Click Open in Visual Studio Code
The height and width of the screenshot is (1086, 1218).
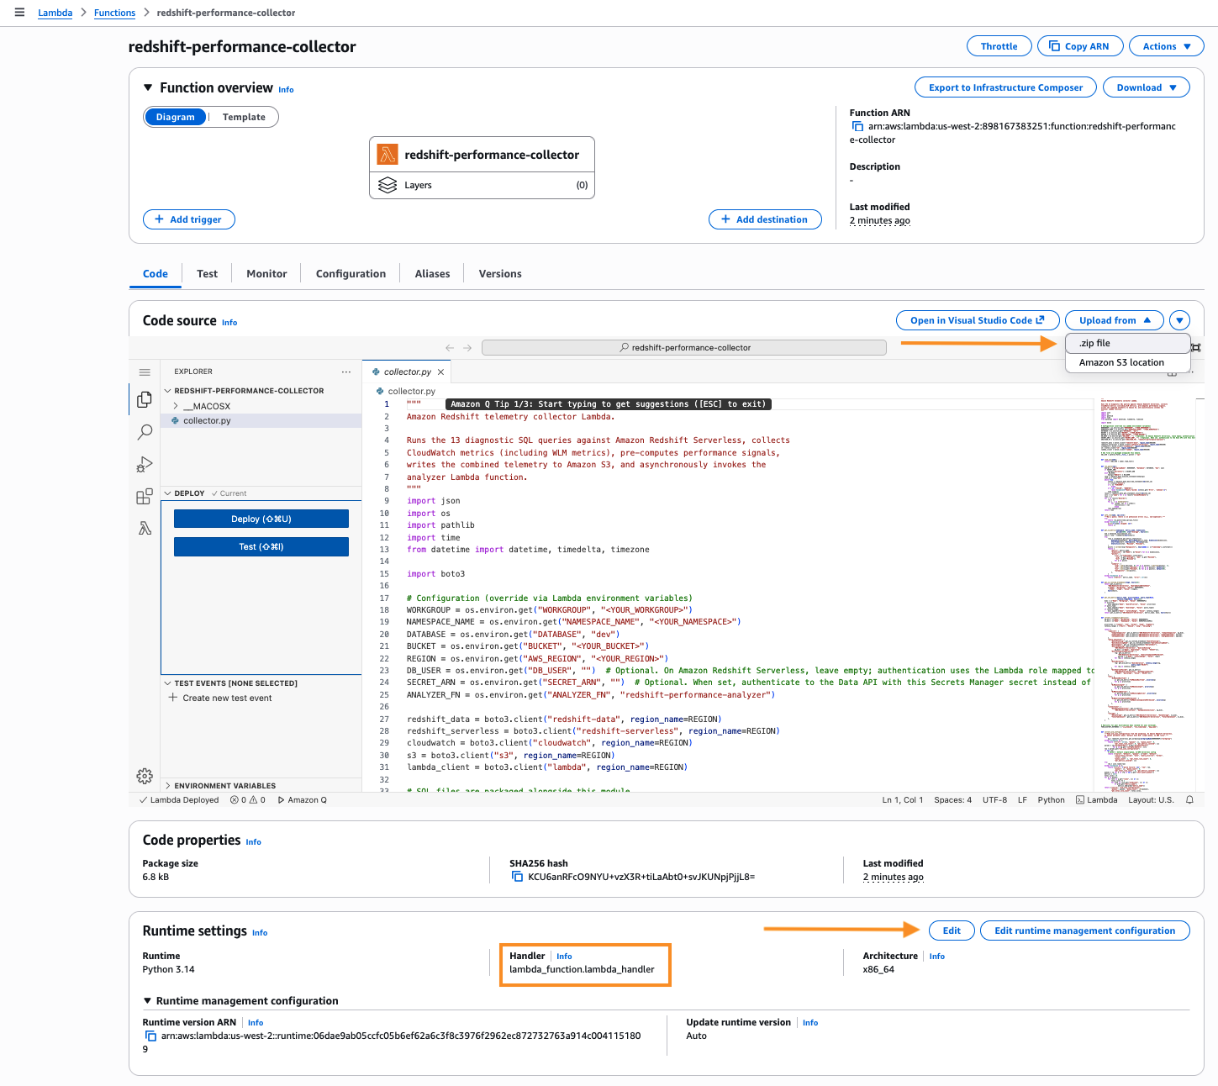pos(978,320)
